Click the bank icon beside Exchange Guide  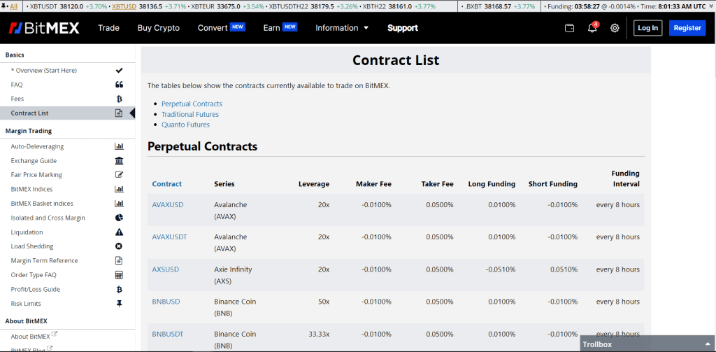(119, 161)
